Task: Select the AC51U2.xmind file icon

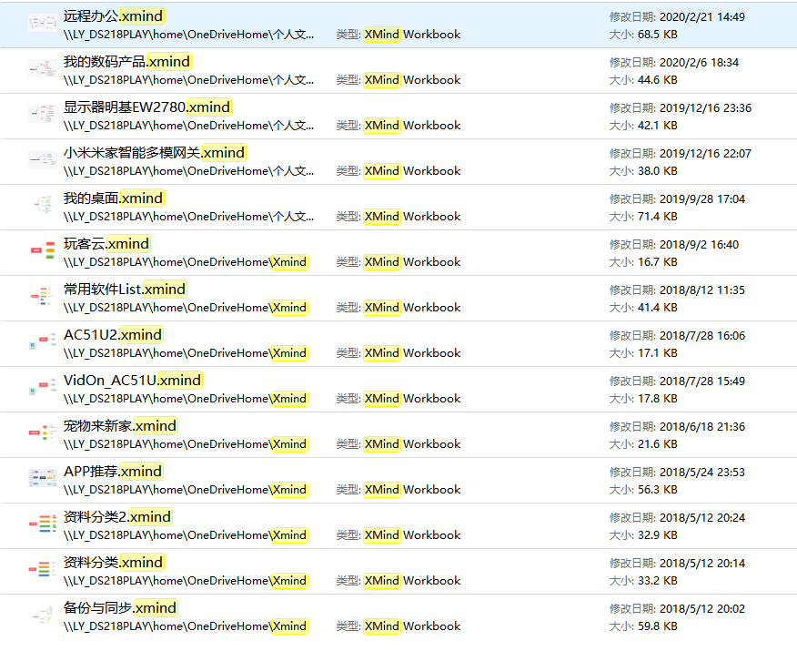Action: (43, 341)
